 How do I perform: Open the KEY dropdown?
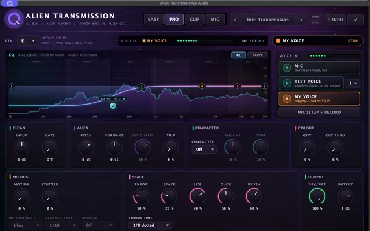point(27,41)
